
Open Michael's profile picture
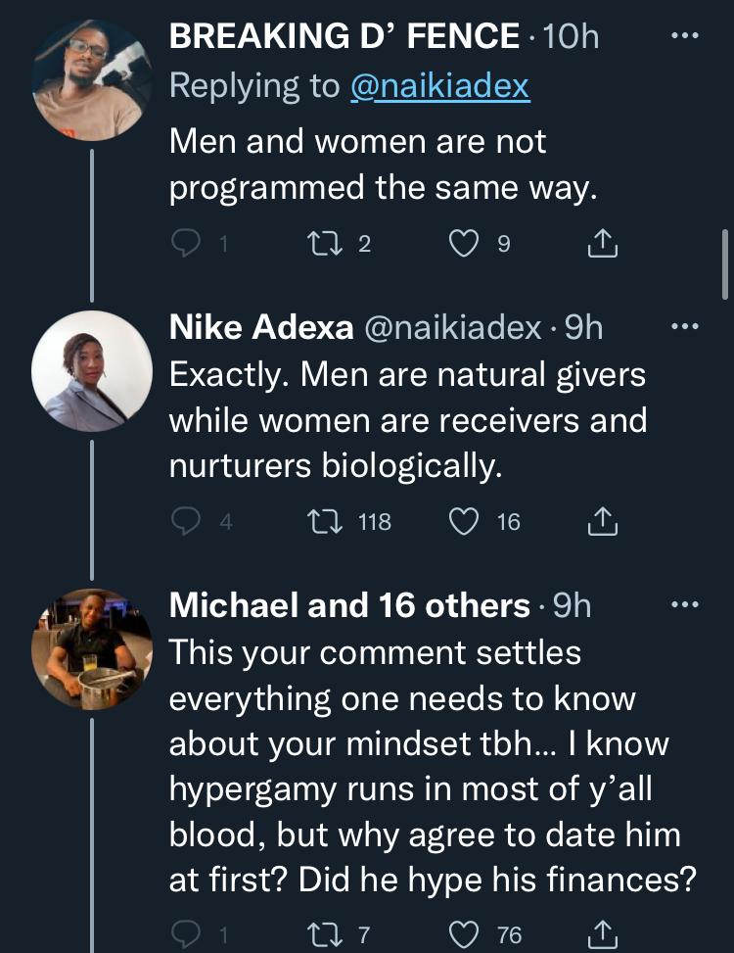(91, 648)
